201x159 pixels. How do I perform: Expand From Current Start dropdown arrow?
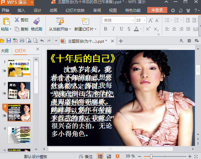[x=70, y=29]
